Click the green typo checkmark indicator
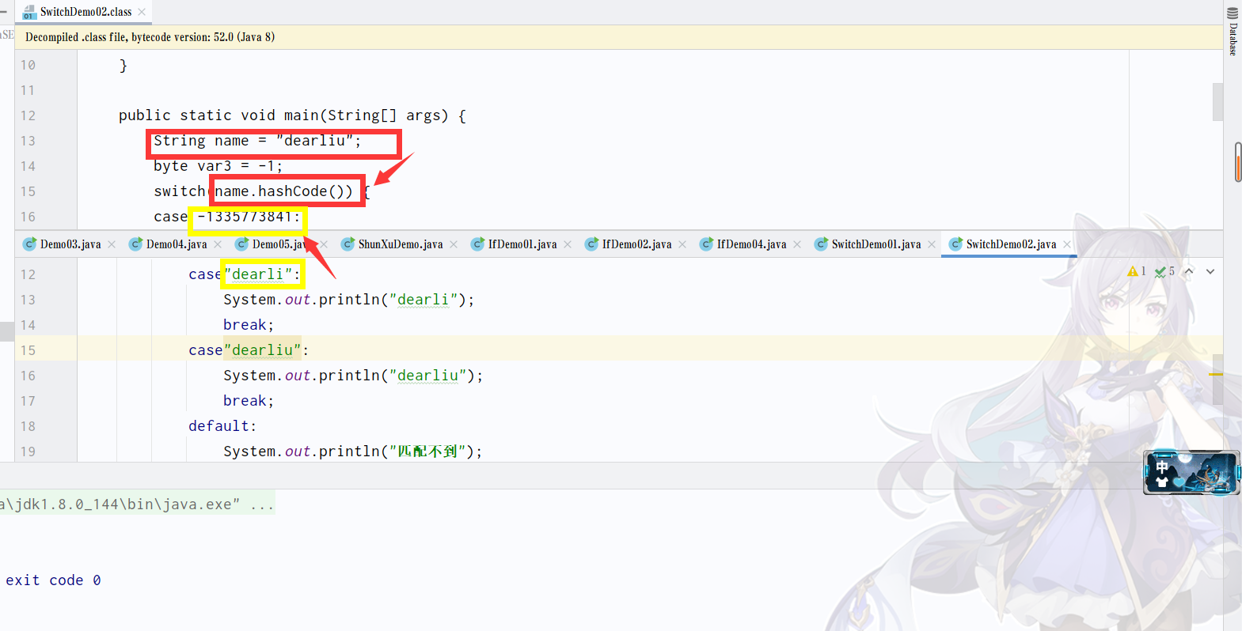The image size is (1242, 631). 1160,271
